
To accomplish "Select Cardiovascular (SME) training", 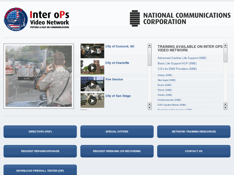I will [169, 100].
